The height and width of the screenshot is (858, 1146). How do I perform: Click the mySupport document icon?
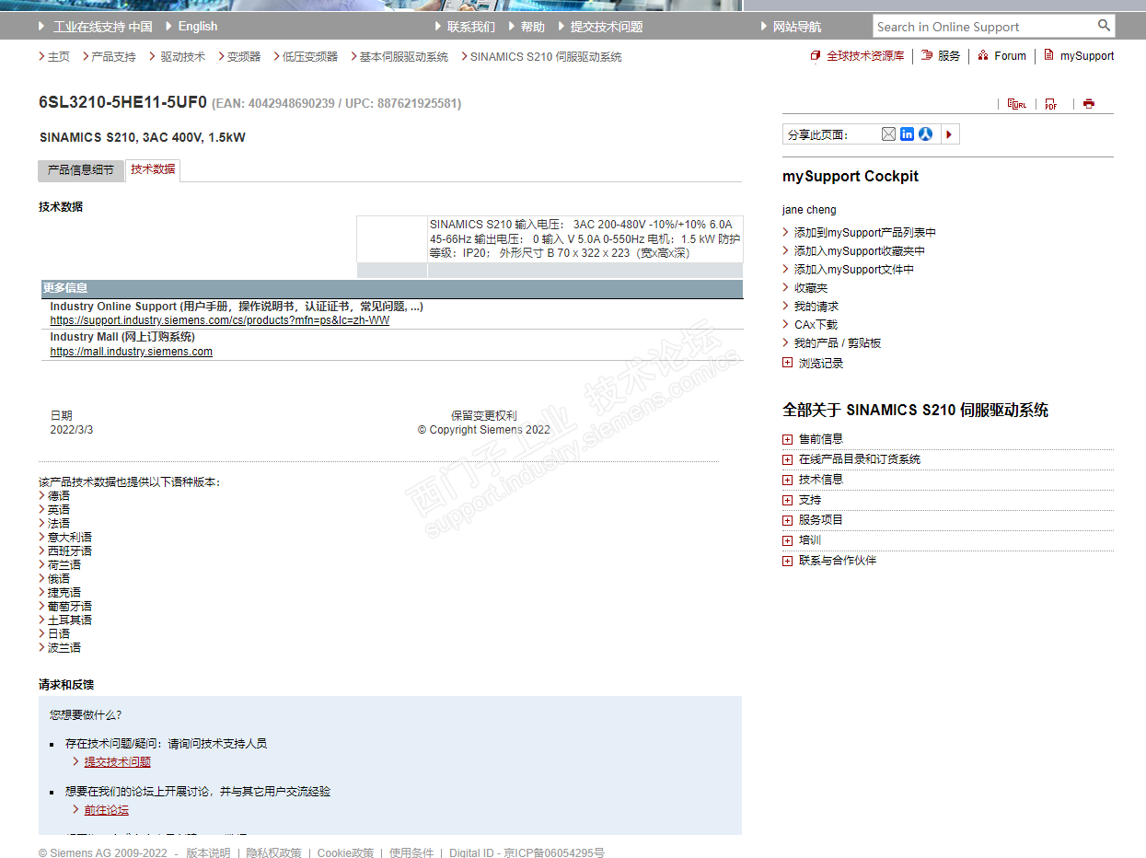click(1048, 56)
